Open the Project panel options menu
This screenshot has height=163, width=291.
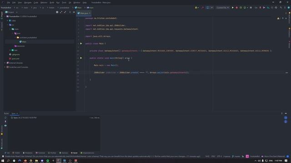(70, 12)
